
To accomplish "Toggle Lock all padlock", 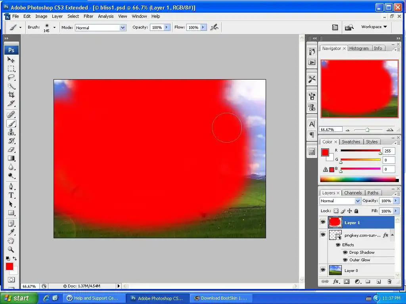I will point(356,211).
